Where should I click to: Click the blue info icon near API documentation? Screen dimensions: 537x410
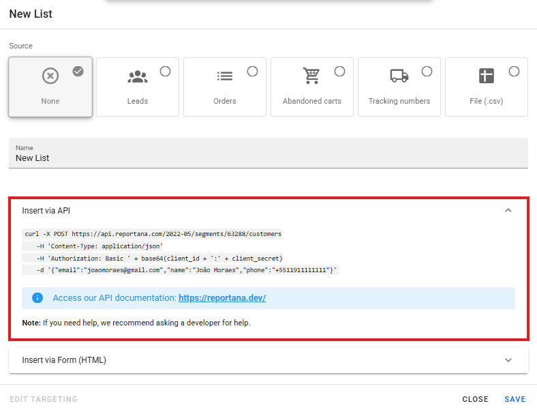tap(37, 298)
